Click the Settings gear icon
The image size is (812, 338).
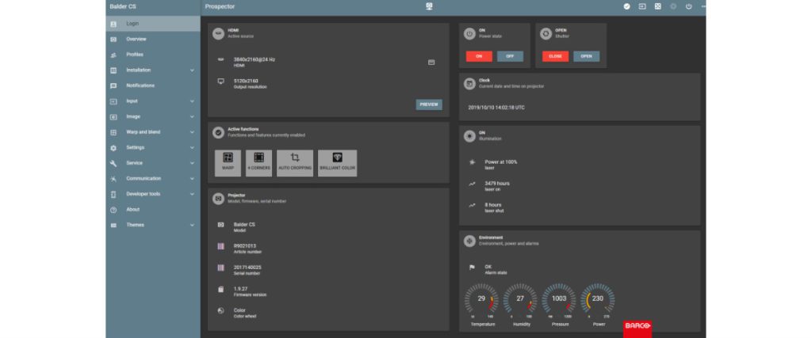(113, 148)
